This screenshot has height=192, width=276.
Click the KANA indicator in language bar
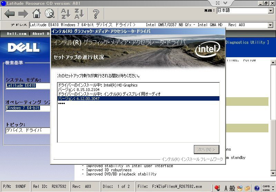click(266, 190)
